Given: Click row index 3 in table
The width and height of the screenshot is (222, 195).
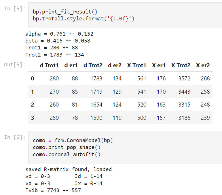Looking at the screenshot, I should (33, 118).
